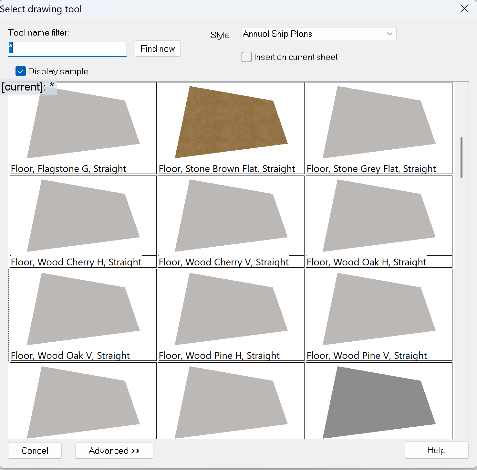
Task: Select Floor, Wood Oak H, Straight
Action: point(379,221)
